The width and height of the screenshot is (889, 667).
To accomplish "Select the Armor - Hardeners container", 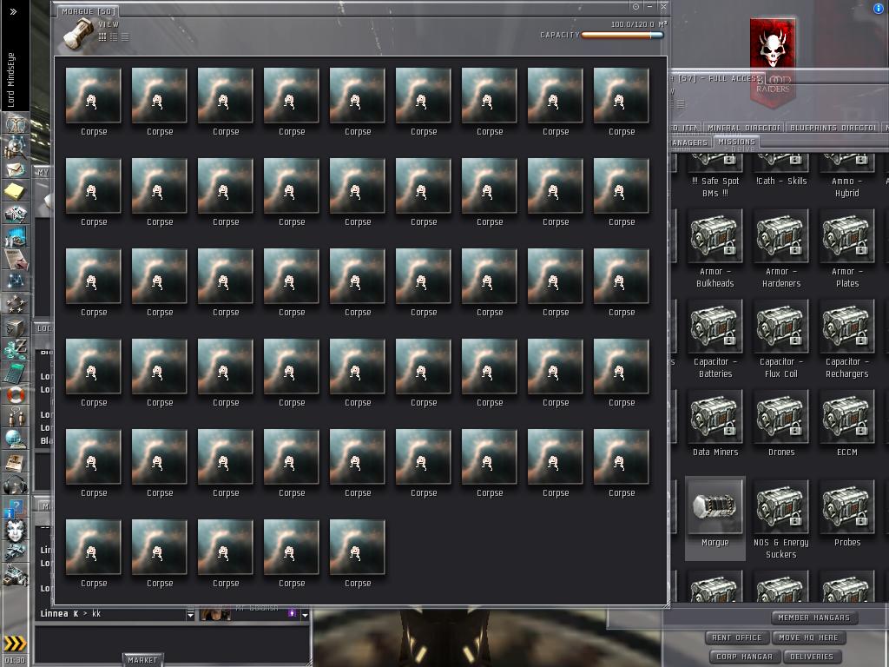I will click(x=780, y=248).
